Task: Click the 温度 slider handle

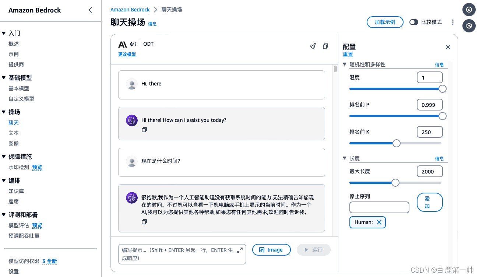Action: (443, 89)
